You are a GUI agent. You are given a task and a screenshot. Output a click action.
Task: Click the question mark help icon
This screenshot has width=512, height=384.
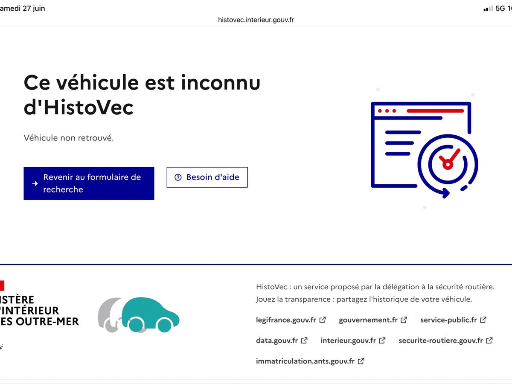pyautogui.click(x=178, y=177)
